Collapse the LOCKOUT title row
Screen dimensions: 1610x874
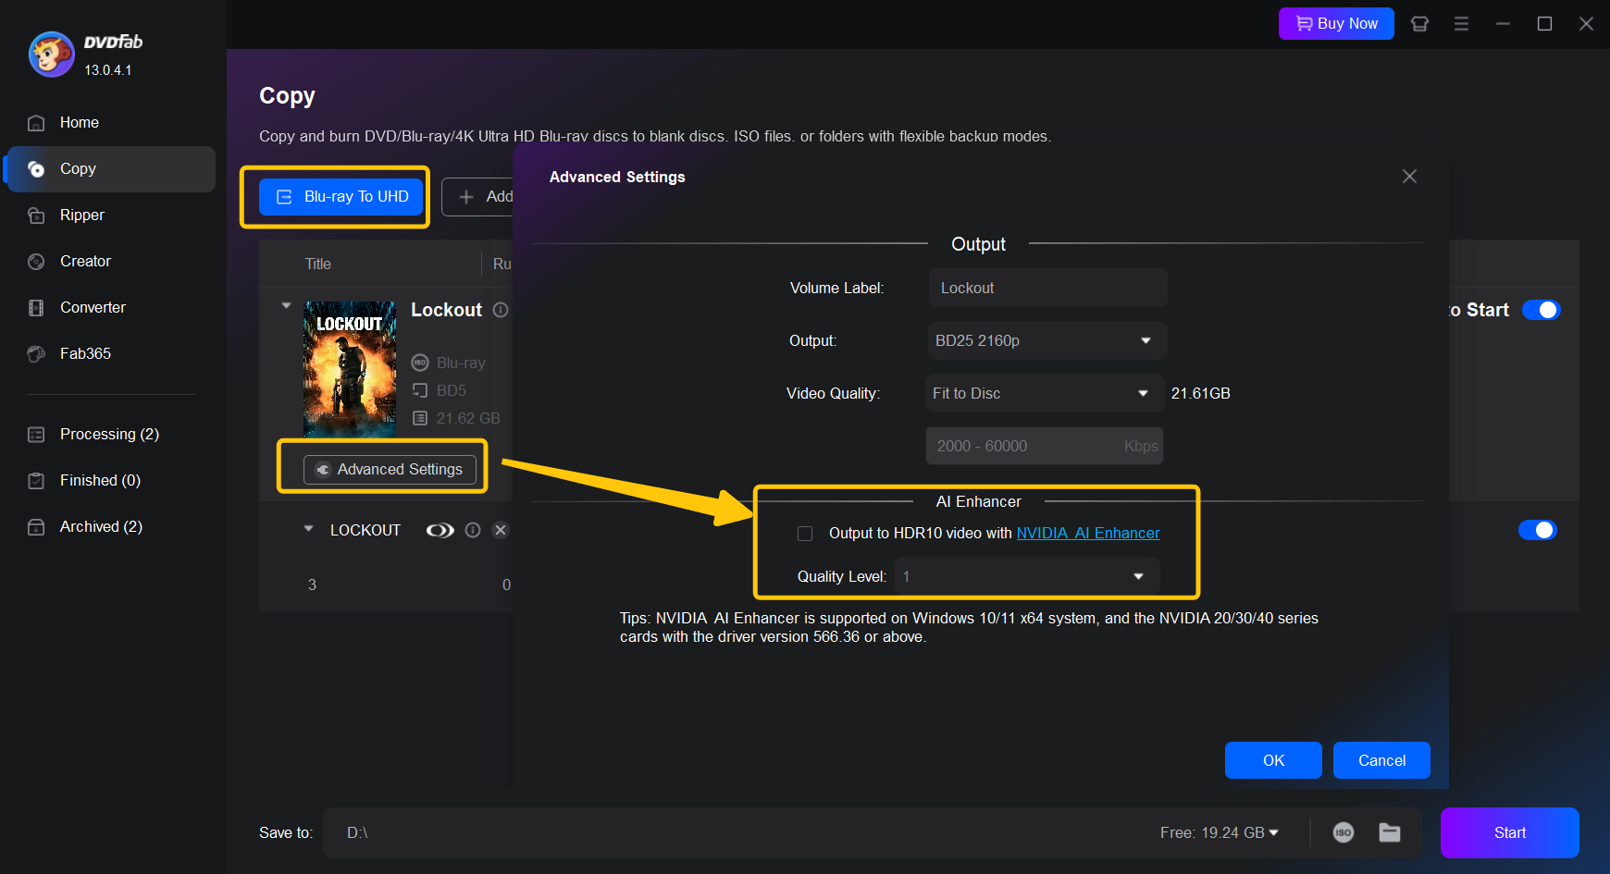(x=308, y=529)
